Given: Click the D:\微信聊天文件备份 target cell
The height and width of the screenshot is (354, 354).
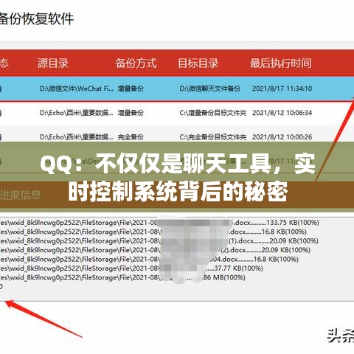Looking at the screenshot, I should (x=210, y=88).
